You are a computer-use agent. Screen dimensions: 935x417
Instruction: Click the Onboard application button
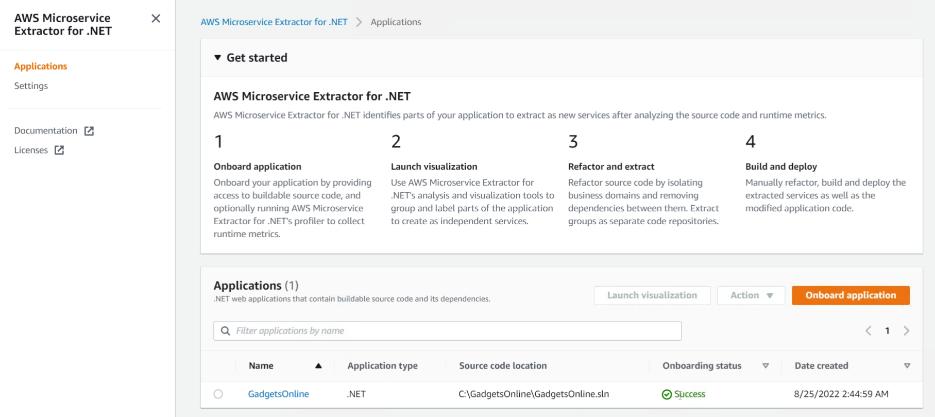851,295
